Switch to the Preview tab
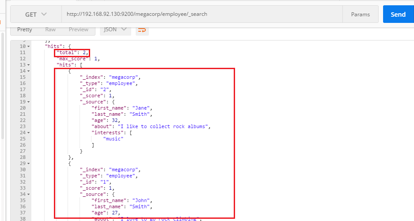 (x=78, y=29)
